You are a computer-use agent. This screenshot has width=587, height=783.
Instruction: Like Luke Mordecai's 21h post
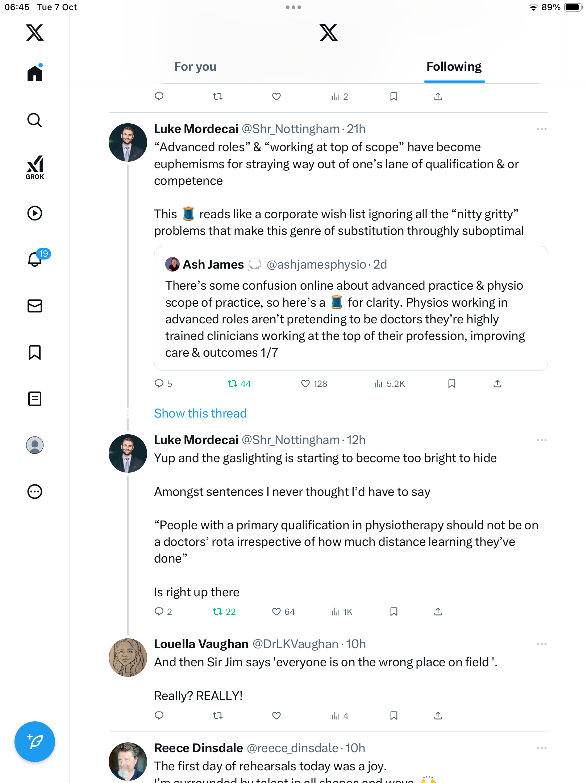coord(305,384)
